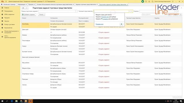Open Финансовый результат и контроллинг section
Image resolution: width=184 pixels, height=103 pixels.
11,32
